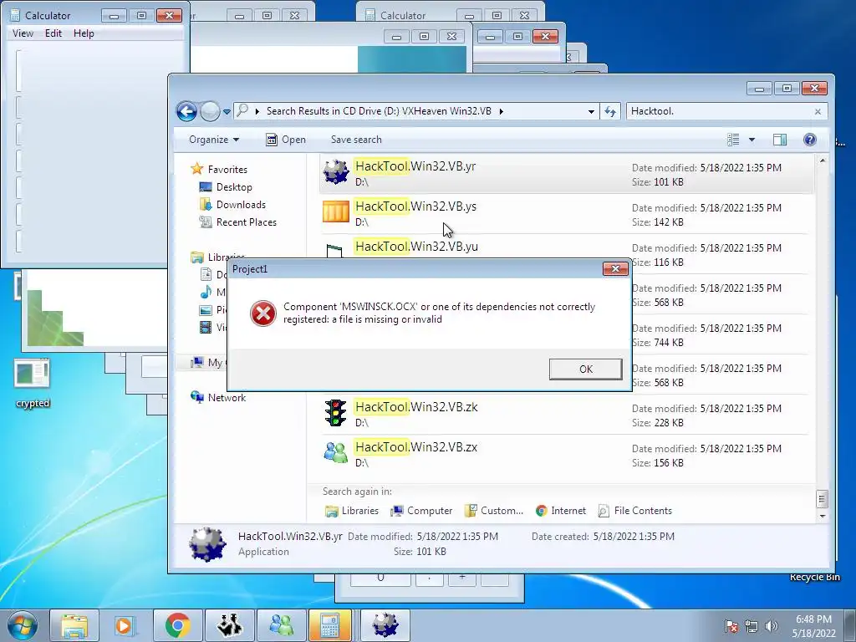Change view with the view icon
The width and height of the screenshot is (856, 642).
coord(733,140)
